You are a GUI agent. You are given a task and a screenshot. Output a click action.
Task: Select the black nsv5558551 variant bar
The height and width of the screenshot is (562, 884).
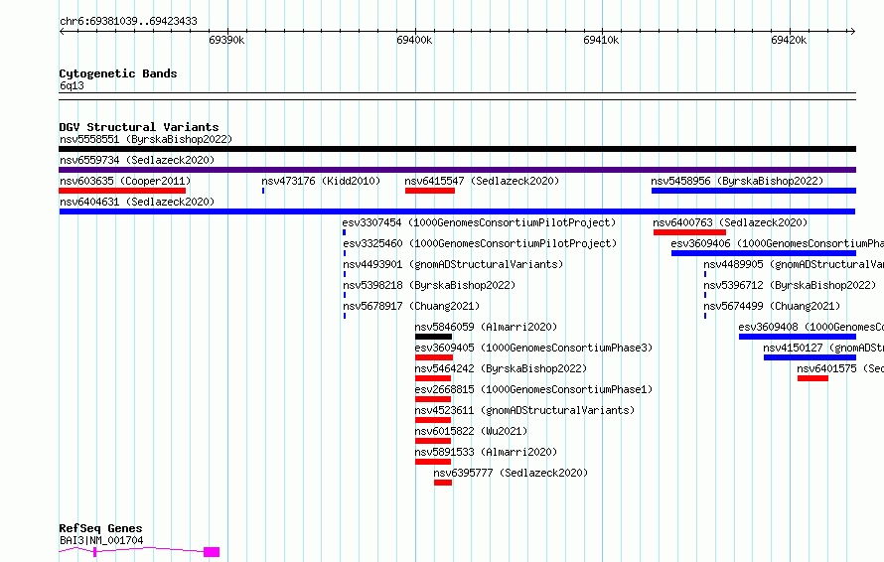[457, 149]
